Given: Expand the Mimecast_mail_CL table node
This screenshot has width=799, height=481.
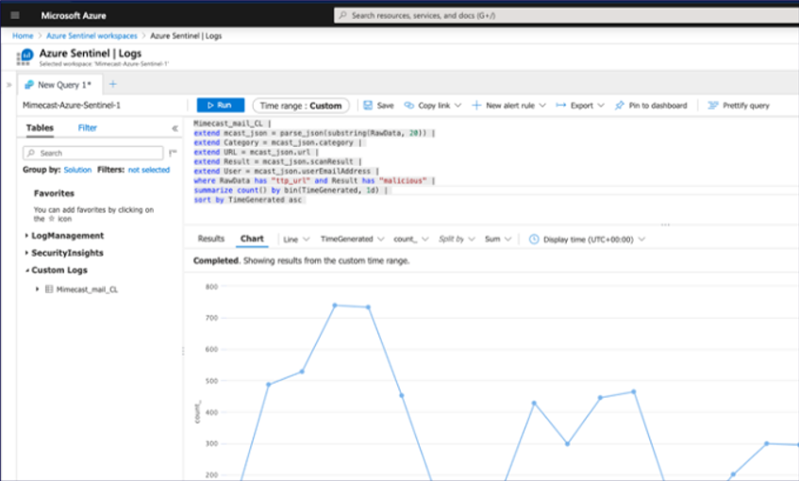Looking at the screenshot, I should coord(38,290).
